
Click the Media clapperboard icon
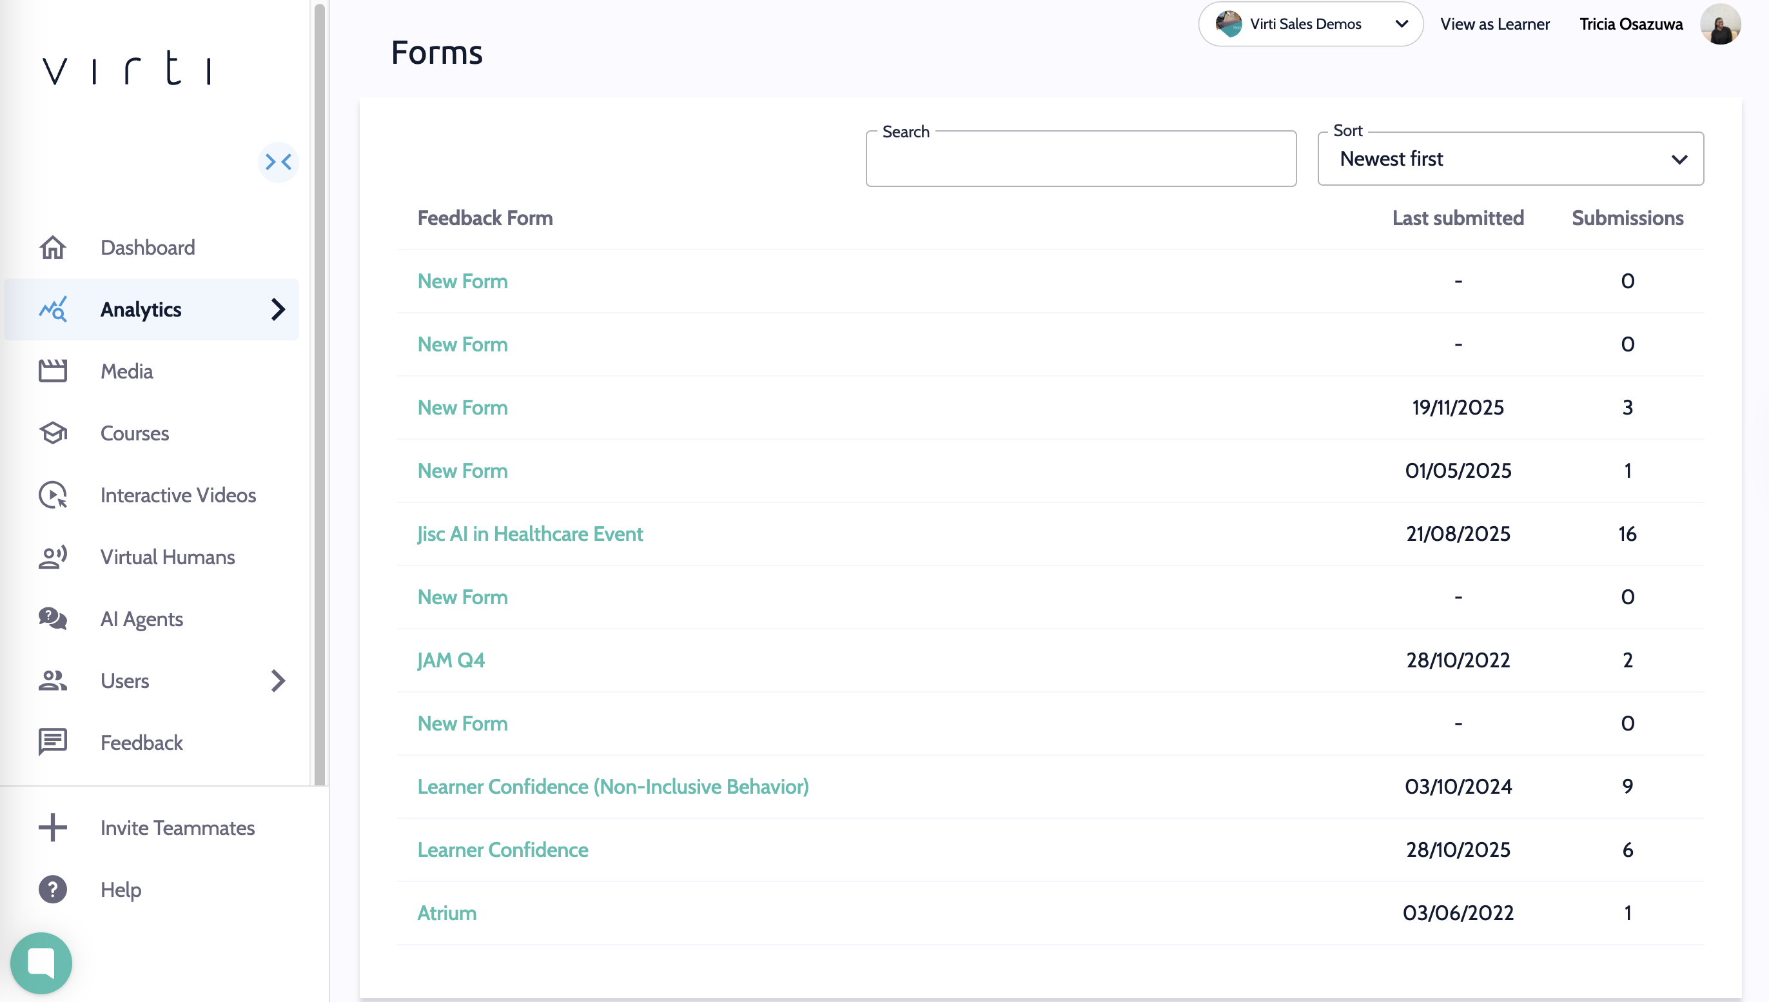pos(52,371)
